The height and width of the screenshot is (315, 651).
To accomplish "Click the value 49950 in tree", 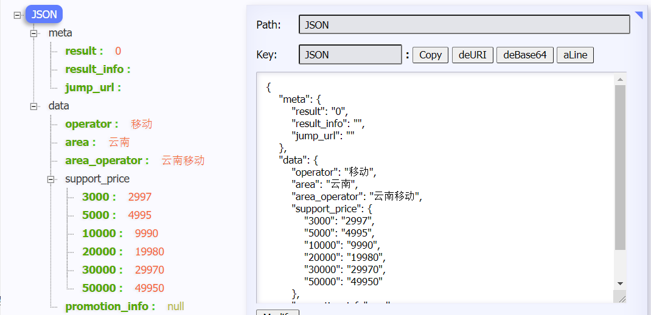I will pyautogui.click(x=150, y=288).
